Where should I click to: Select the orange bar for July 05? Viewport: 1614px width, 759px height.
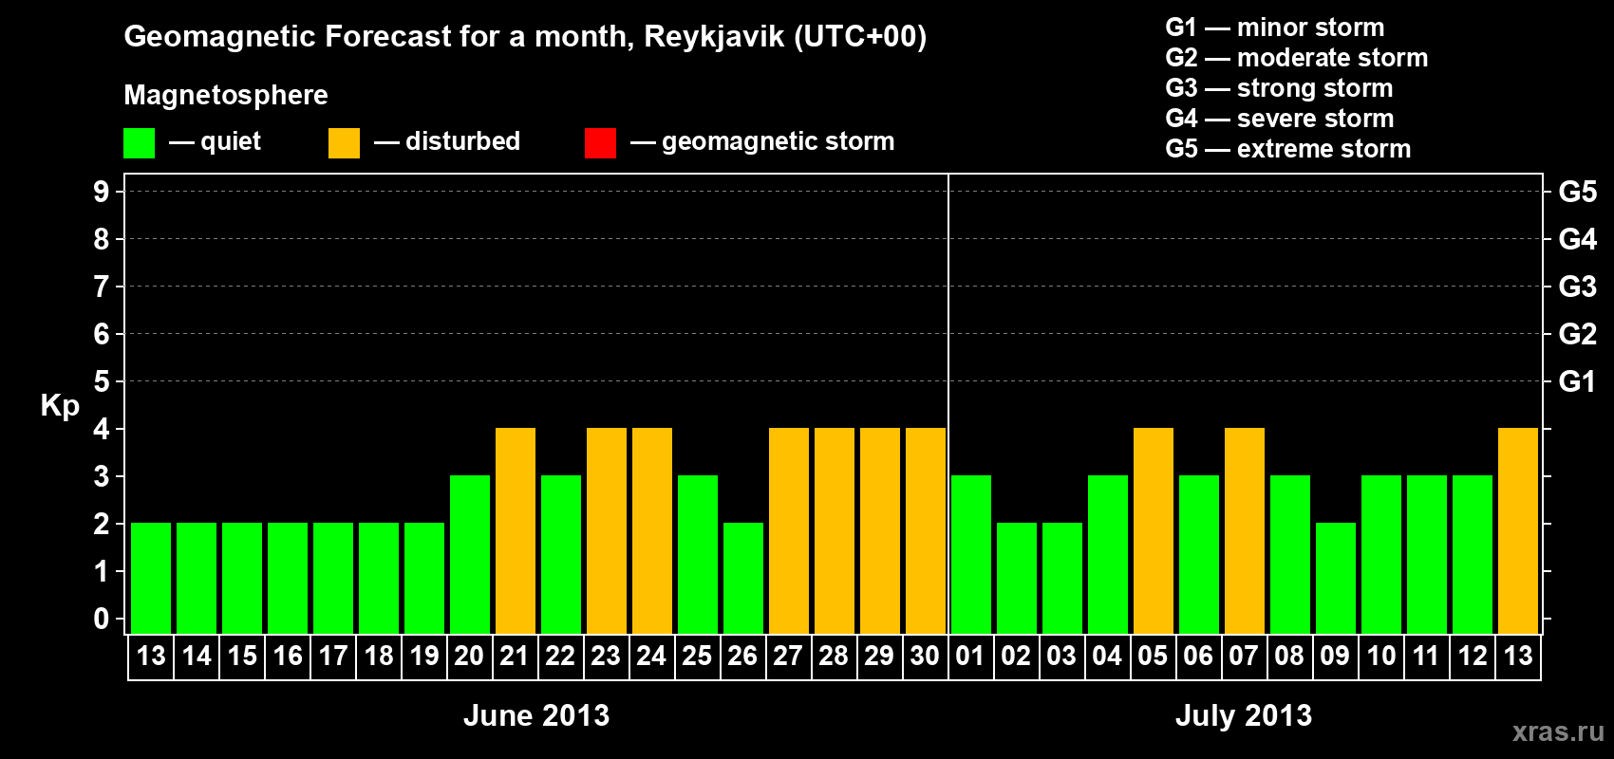[x=1154, y=530]
